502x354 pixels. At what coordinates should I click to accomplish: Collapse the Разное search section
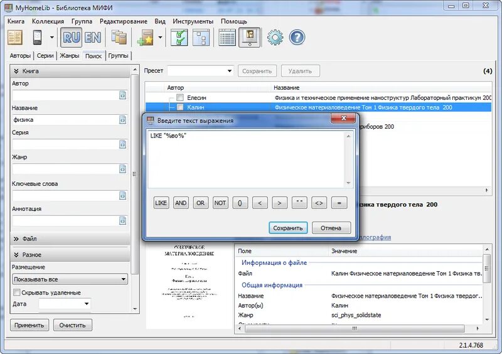point(70,255)
